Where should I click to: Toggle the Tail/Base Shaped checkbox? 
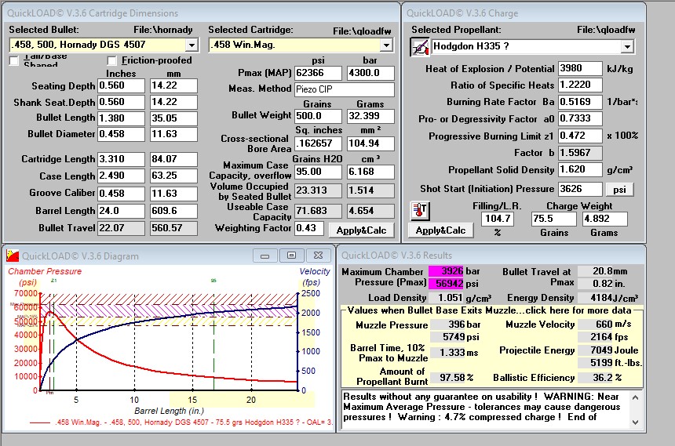pyautogui.click(x=14, y=60)
